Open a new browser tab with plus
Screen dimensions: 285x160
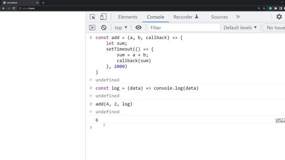click(x=43, y=3)
